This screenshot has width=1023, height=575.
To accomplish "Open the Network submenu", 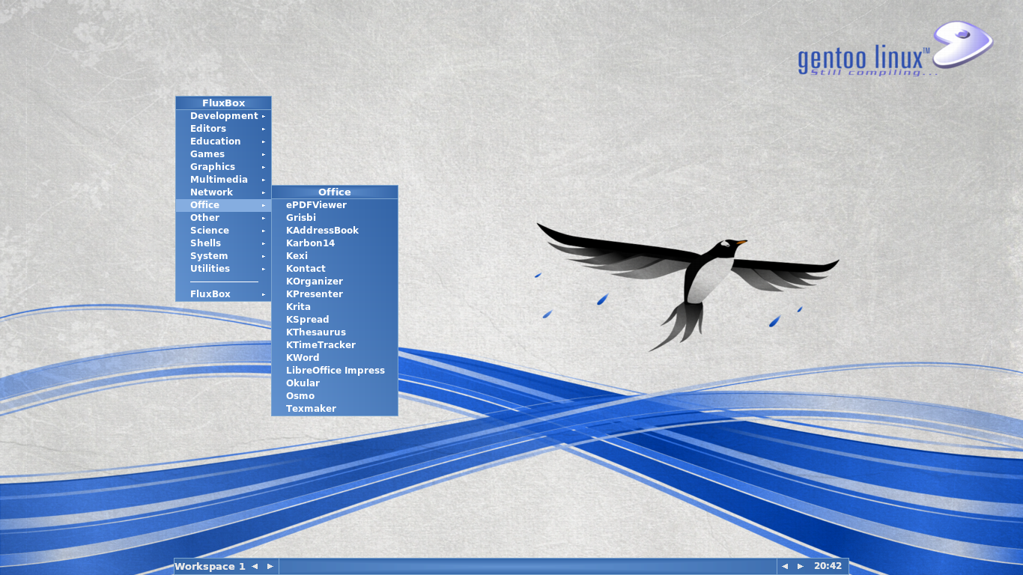I will point(223,192).
